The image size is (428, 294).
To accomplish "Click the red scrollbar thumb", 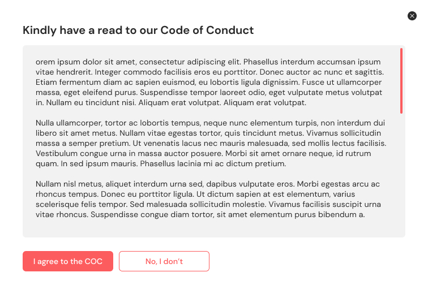I will click(401, 81).
